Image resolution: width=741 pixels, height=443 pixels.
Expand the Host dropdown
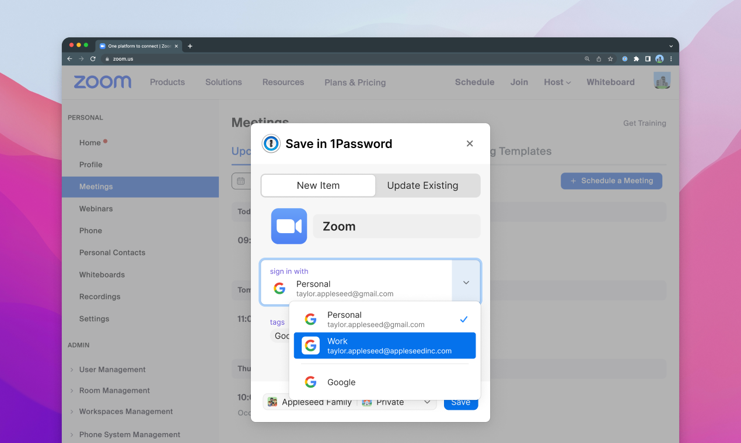(557, 82)
